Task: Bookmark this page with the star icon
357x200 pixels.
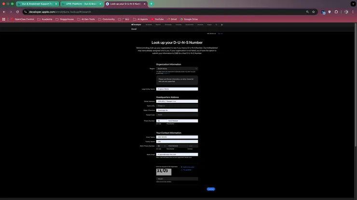Action: (x=314, y=12)
